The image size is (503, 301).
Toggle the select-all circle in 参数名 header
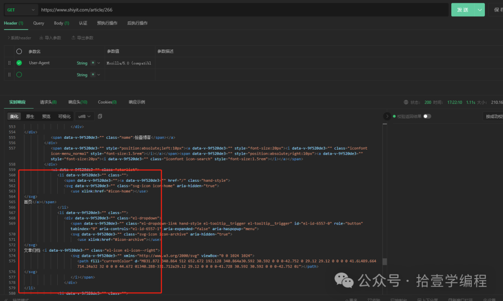pyautogui.click(x=19, y=51)
